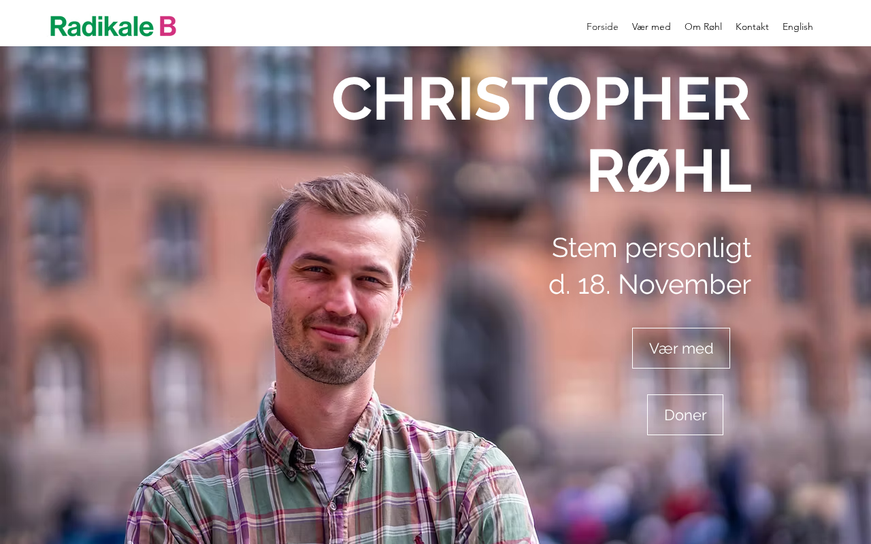This screenshot has width=871, height=544.
Task: Click the Doner button
Action: pyautogui.click(x=685, y=415)
